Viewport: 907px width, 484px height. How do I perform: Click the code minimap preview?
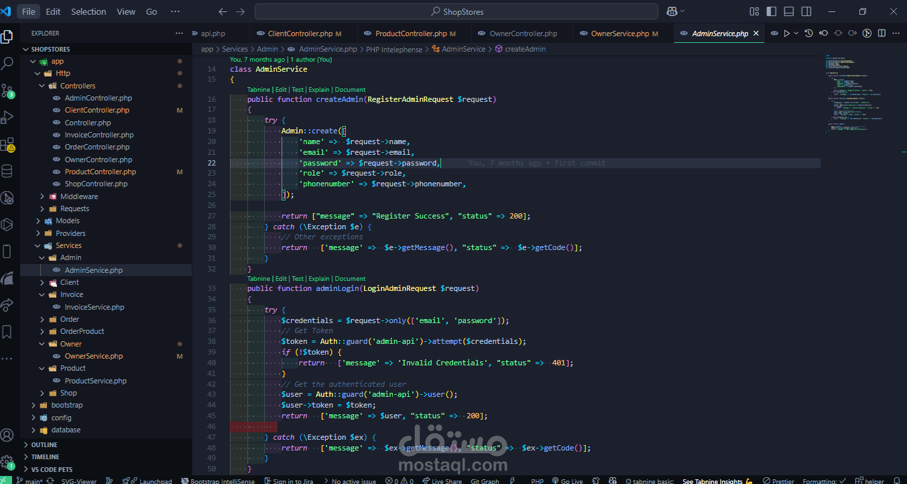(855, 94)
